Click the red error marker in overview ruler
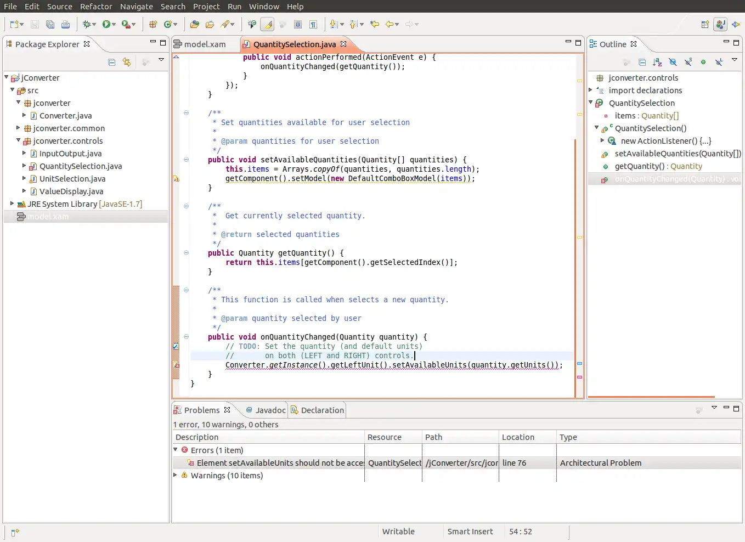 (x=579, y=377)
